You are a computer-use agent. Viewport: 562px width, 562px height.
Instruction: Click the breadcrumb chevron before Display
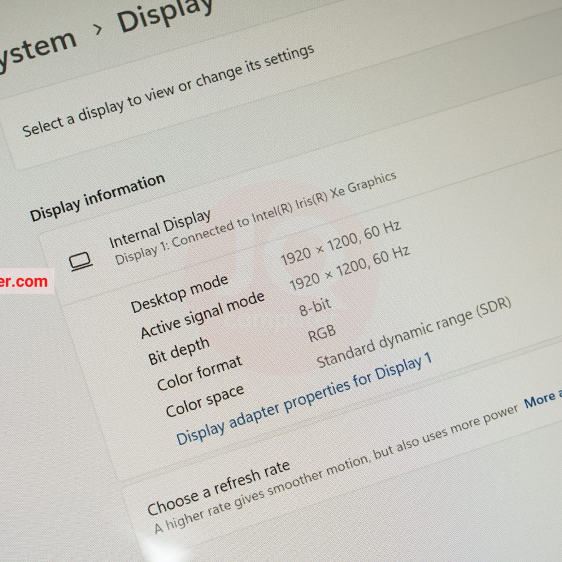[97, 30]
